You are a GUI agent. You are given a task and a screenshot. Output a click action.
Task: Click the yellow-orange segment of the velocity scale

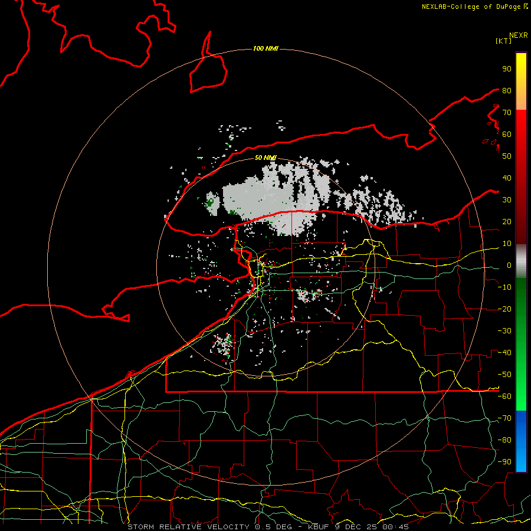[x=521, y=81]
